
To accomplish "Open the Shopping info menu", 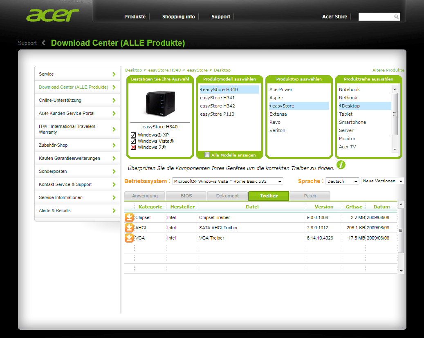I will tap(178, 17).
